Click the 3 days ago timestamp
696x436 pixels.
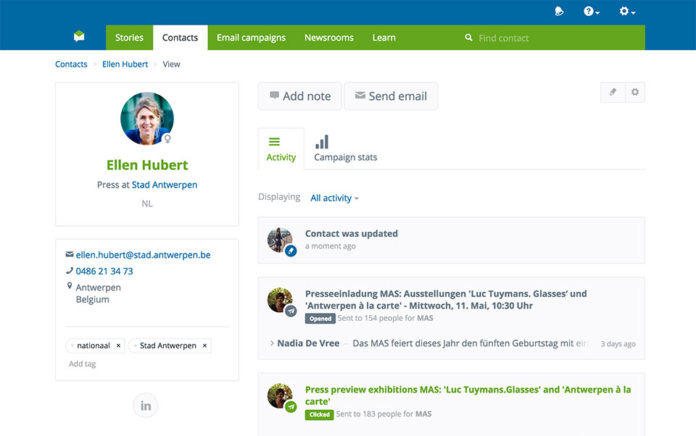pyautogui.click(x=618, y=344)
